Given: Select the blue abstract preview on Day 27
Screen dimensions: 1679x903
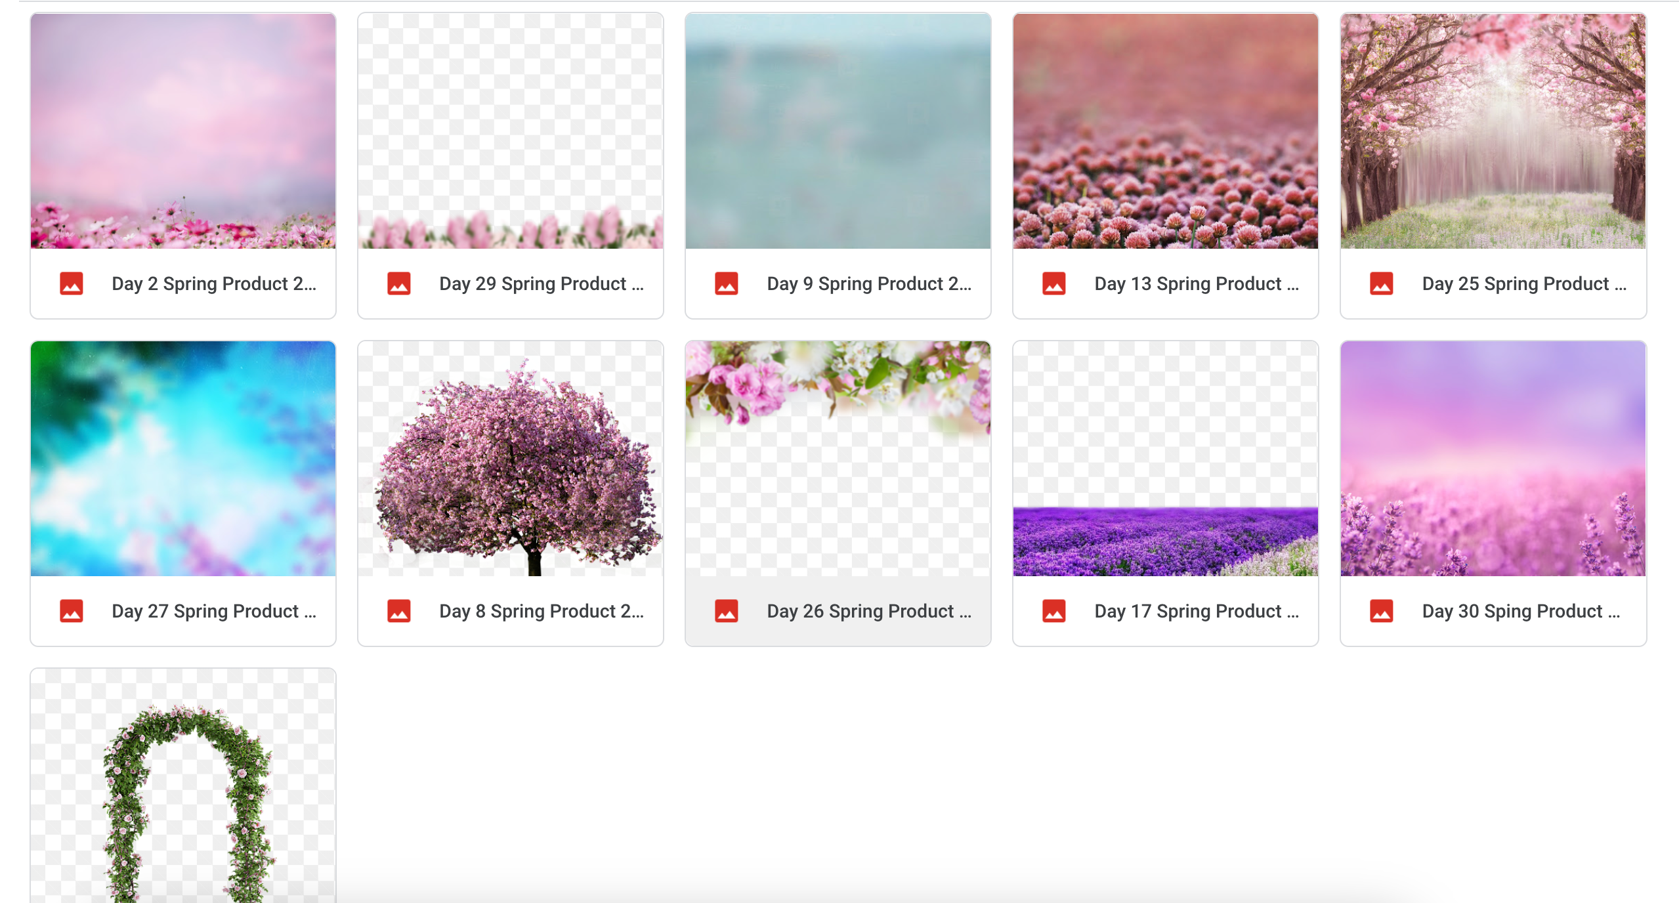Looking at the screenshot, I should 182,458.
